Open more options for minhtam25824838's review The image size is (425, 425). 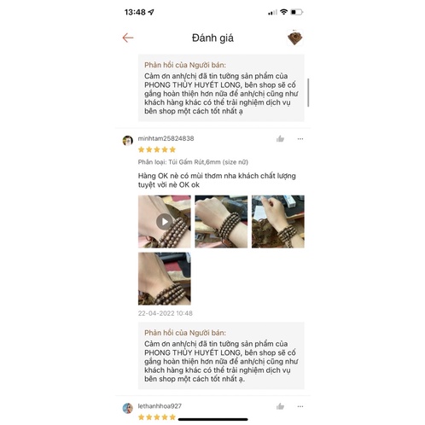pyautogui.click(x=300, y=139)
